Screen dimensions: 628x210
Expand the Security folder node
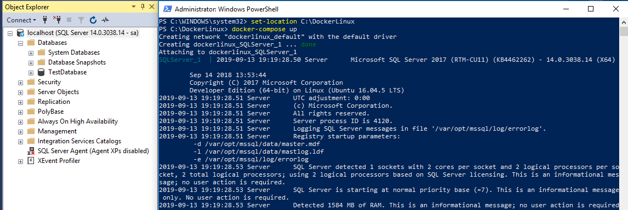pos(20,83)
